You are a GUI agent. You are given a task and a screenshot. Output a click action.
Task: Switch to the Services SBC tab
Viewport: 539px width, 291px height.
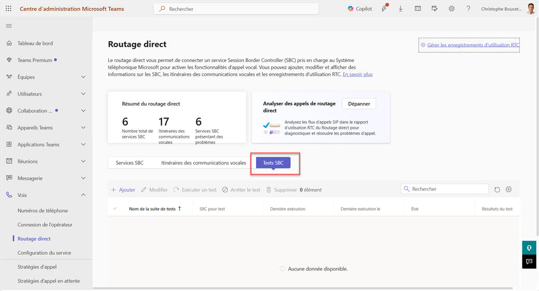(x=130, y=163)
